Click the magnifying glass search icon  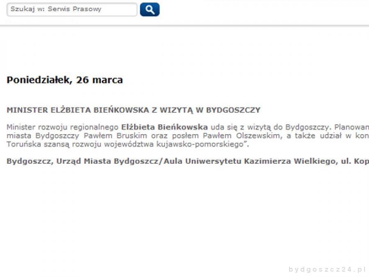tap(150, 9)
